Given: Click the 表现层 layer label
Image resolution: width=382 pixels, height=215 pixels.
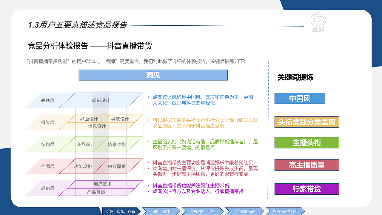Looking at the screenshot, I should [x=48, y=101].
